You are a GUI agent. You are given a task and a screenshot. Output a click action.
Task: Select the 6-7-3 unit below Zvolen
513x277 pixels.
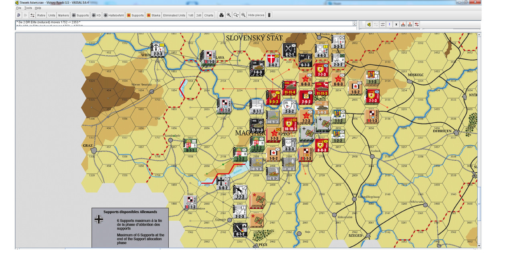coord(305,60)
